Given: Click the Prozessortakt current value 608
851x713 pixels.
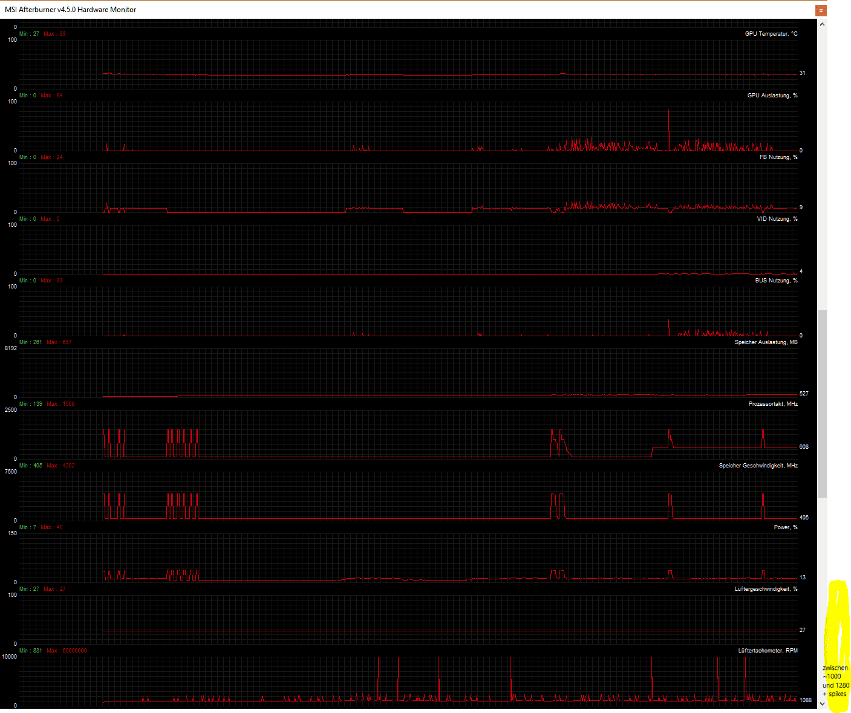Looking at the screenshot, I should [x=804, y=447].
